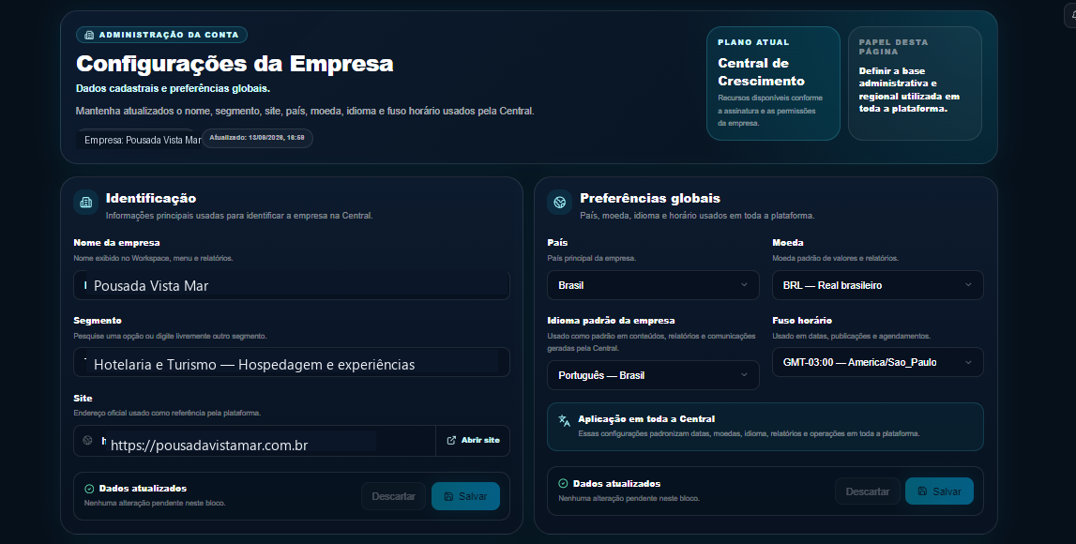Click the Abrir site button
This screenshot has width=1076, height=544.
[x=473, y=441]
